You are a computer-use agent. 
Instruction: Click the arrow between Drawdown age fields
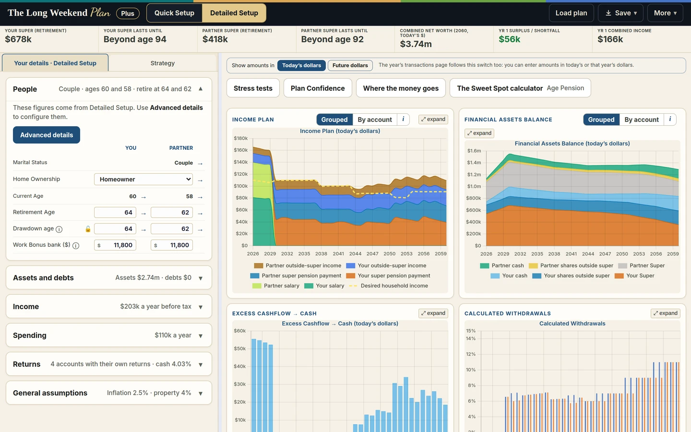point(143,229)
